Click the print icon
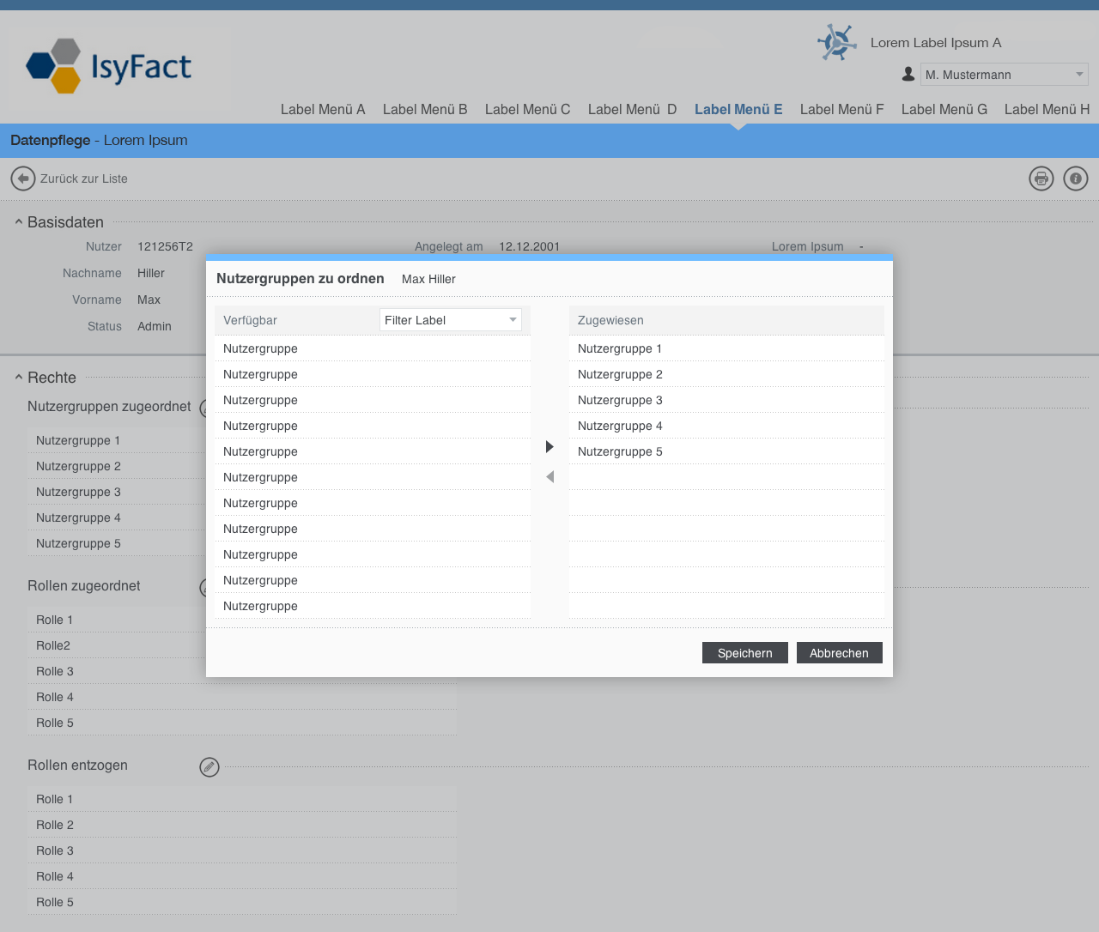Screen dimensions: 1099x932 (1041, 179)
